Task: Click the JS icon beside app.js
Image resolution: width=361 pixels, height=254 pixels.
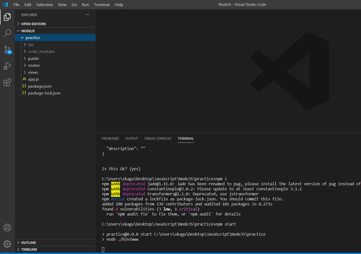Action: [24, 79]
